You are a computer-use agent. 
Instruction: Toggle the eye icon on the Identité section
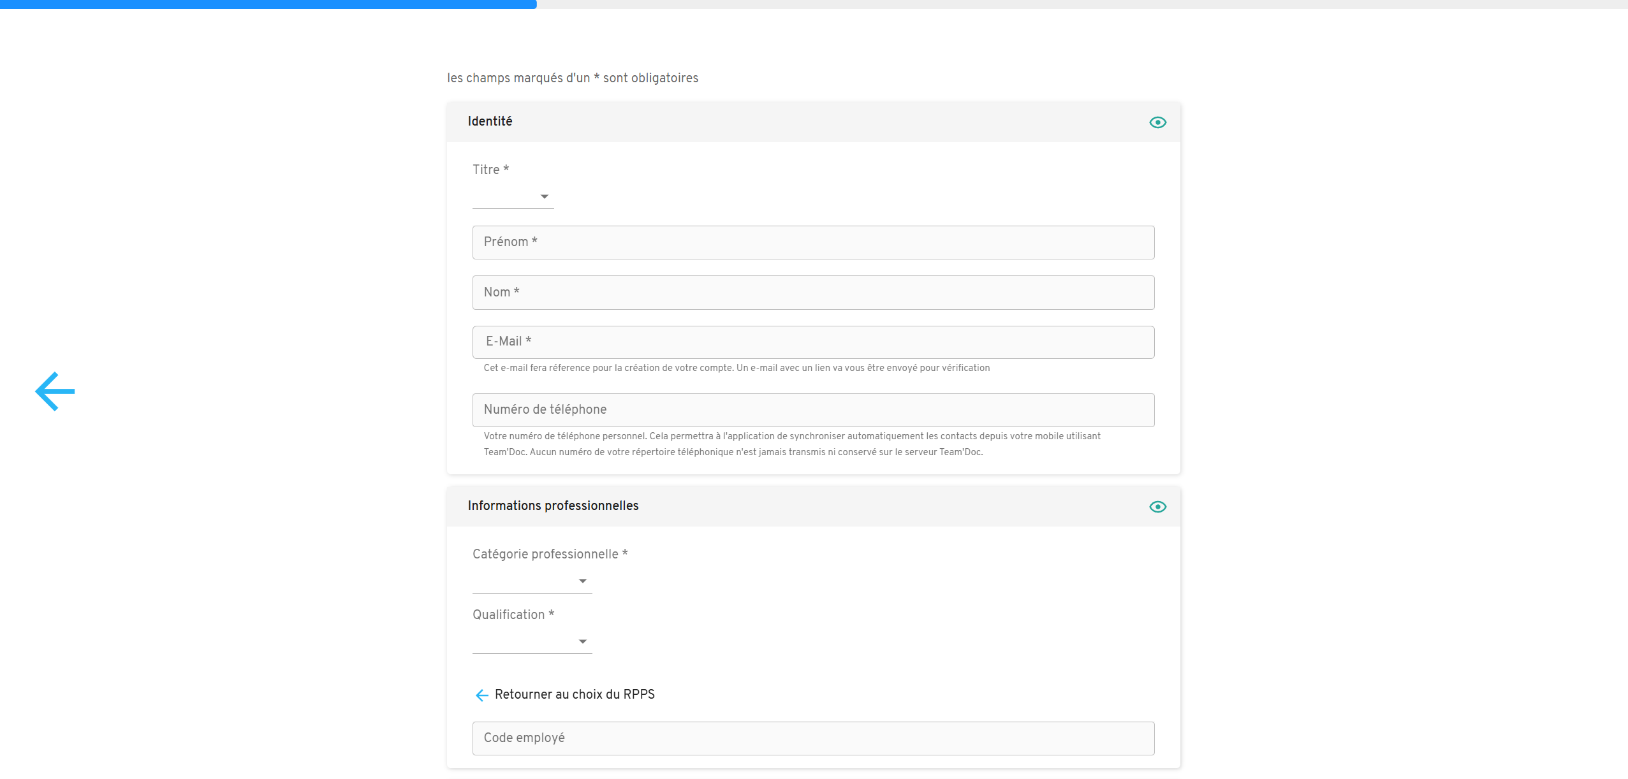[1158, 122]
